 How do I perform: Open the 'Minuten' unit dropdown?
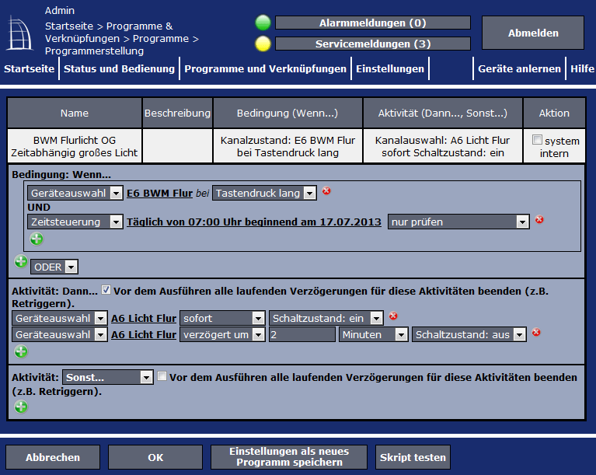[x=374, y=334]
